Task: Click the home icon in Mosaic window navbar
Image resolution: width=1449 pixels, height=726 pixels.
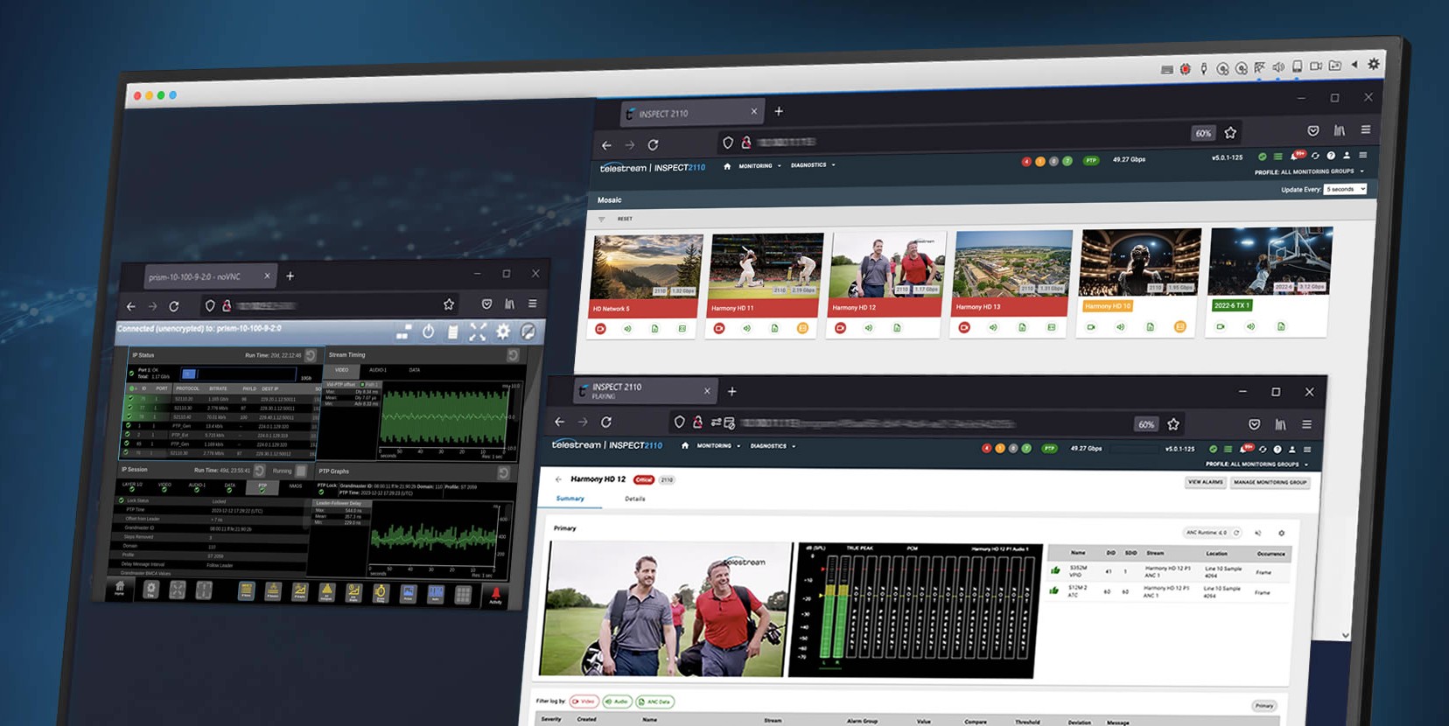Action: coord(727,166)
